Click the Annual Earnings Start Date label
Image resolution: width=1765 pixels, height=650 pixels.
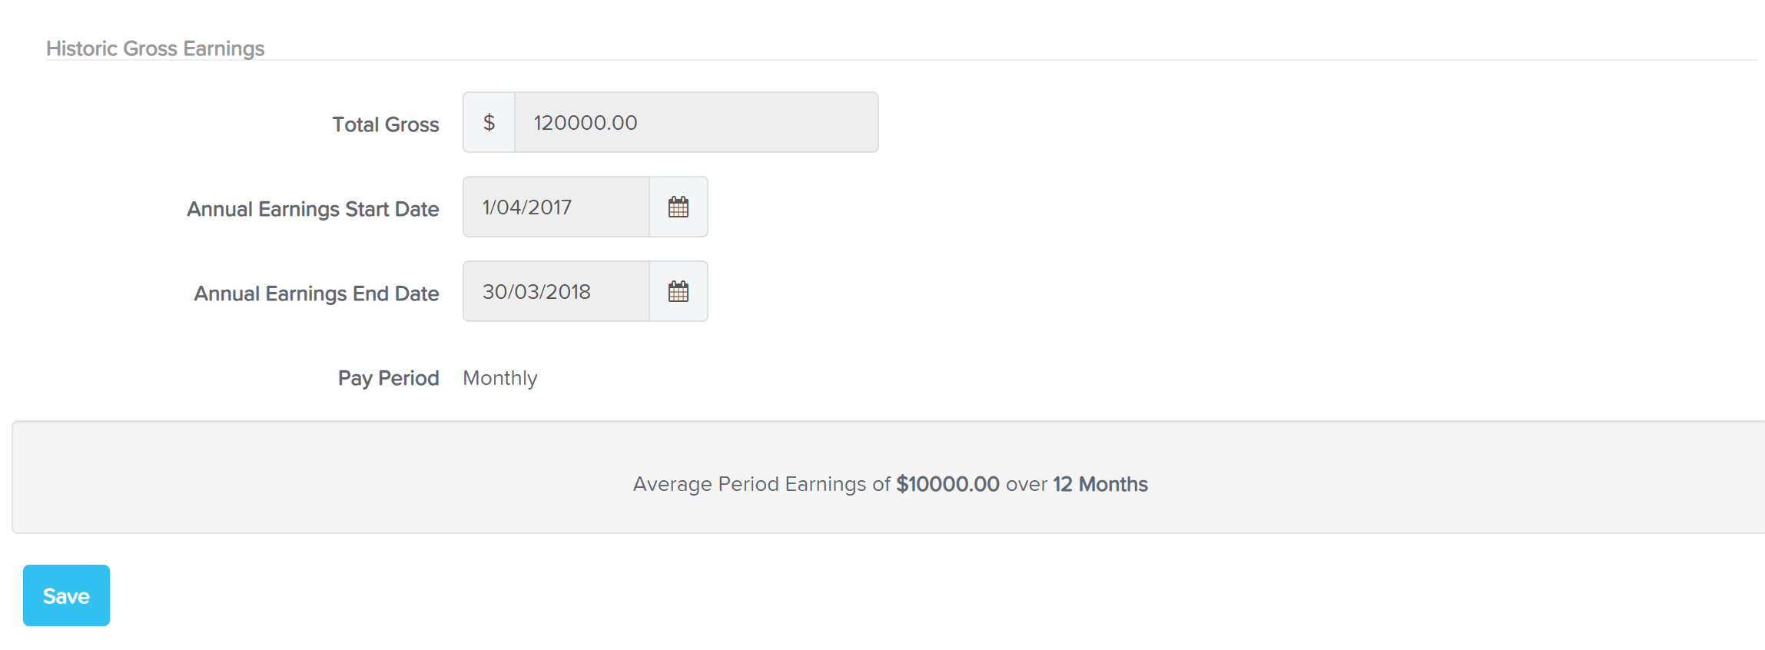click(313, 209)
